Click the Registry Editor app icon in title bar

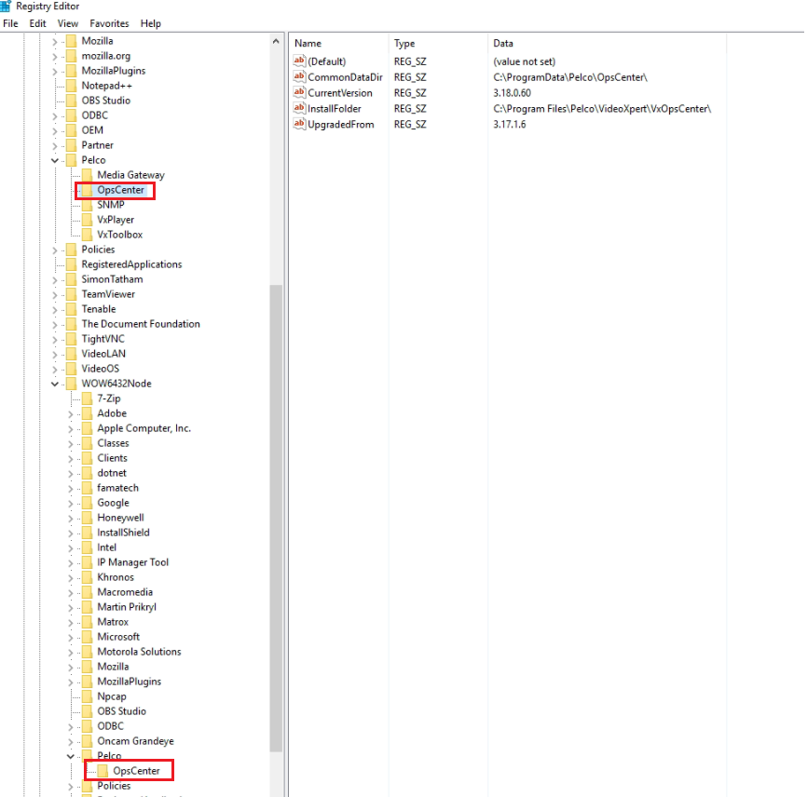pyautogui.click(x=7, y=6)
